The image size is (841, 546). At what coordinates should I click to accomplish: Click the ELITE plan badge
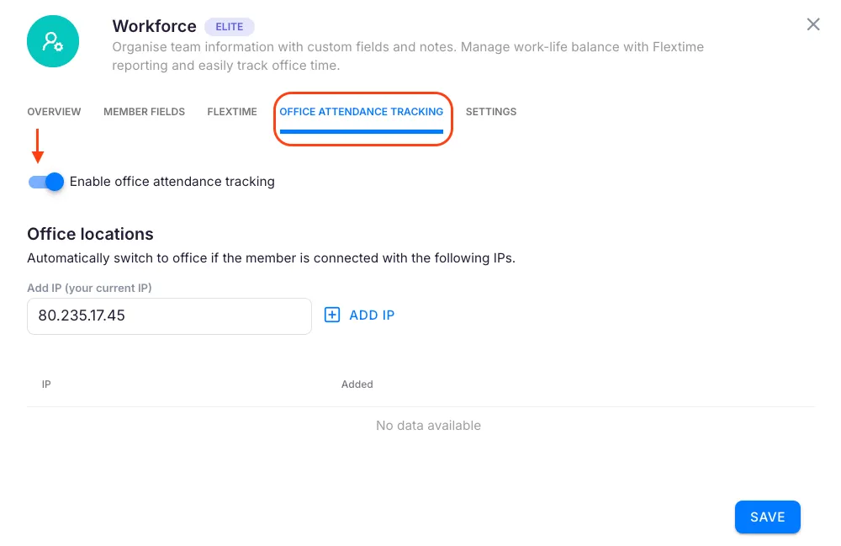click(x=229, y=27)
